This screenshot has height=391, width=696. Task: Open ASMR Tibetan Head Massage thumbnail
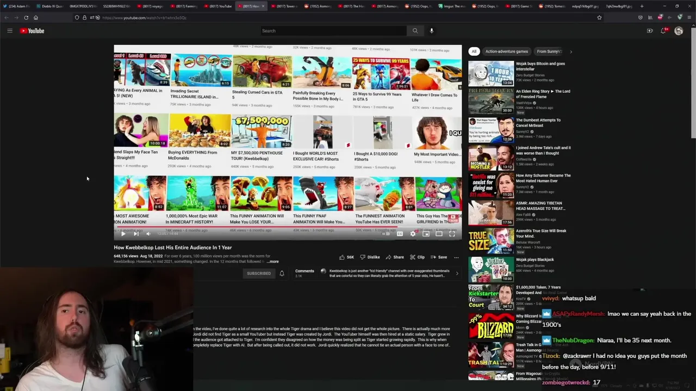(491, 212)
